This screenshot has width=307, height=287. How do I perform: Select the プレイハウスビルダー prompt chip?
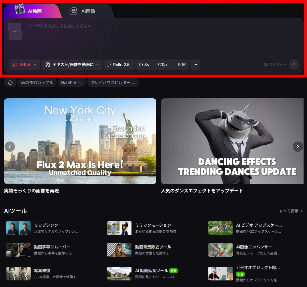(x=113, y=83)
